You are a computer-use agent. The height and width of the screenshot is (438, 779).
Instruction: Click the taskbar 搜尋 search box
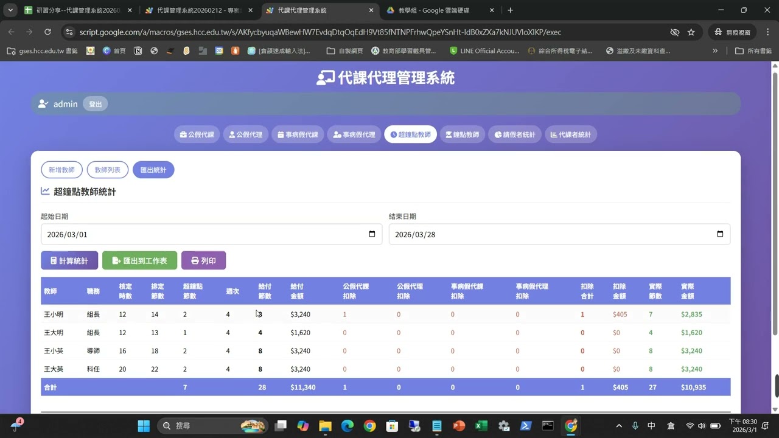point(212,426)
